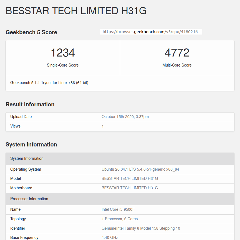Screen dimensions: 240x240
Task: Click the Identifier row label
Action: 17,228
